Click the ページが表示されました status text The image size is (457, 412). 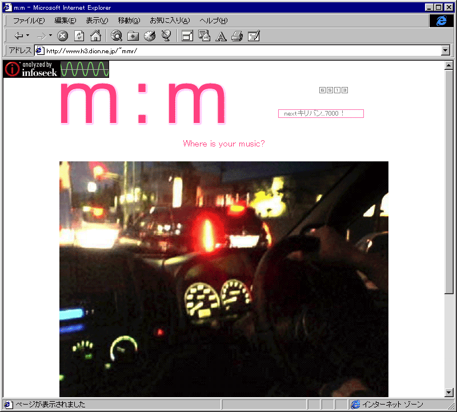click(50, 405)
